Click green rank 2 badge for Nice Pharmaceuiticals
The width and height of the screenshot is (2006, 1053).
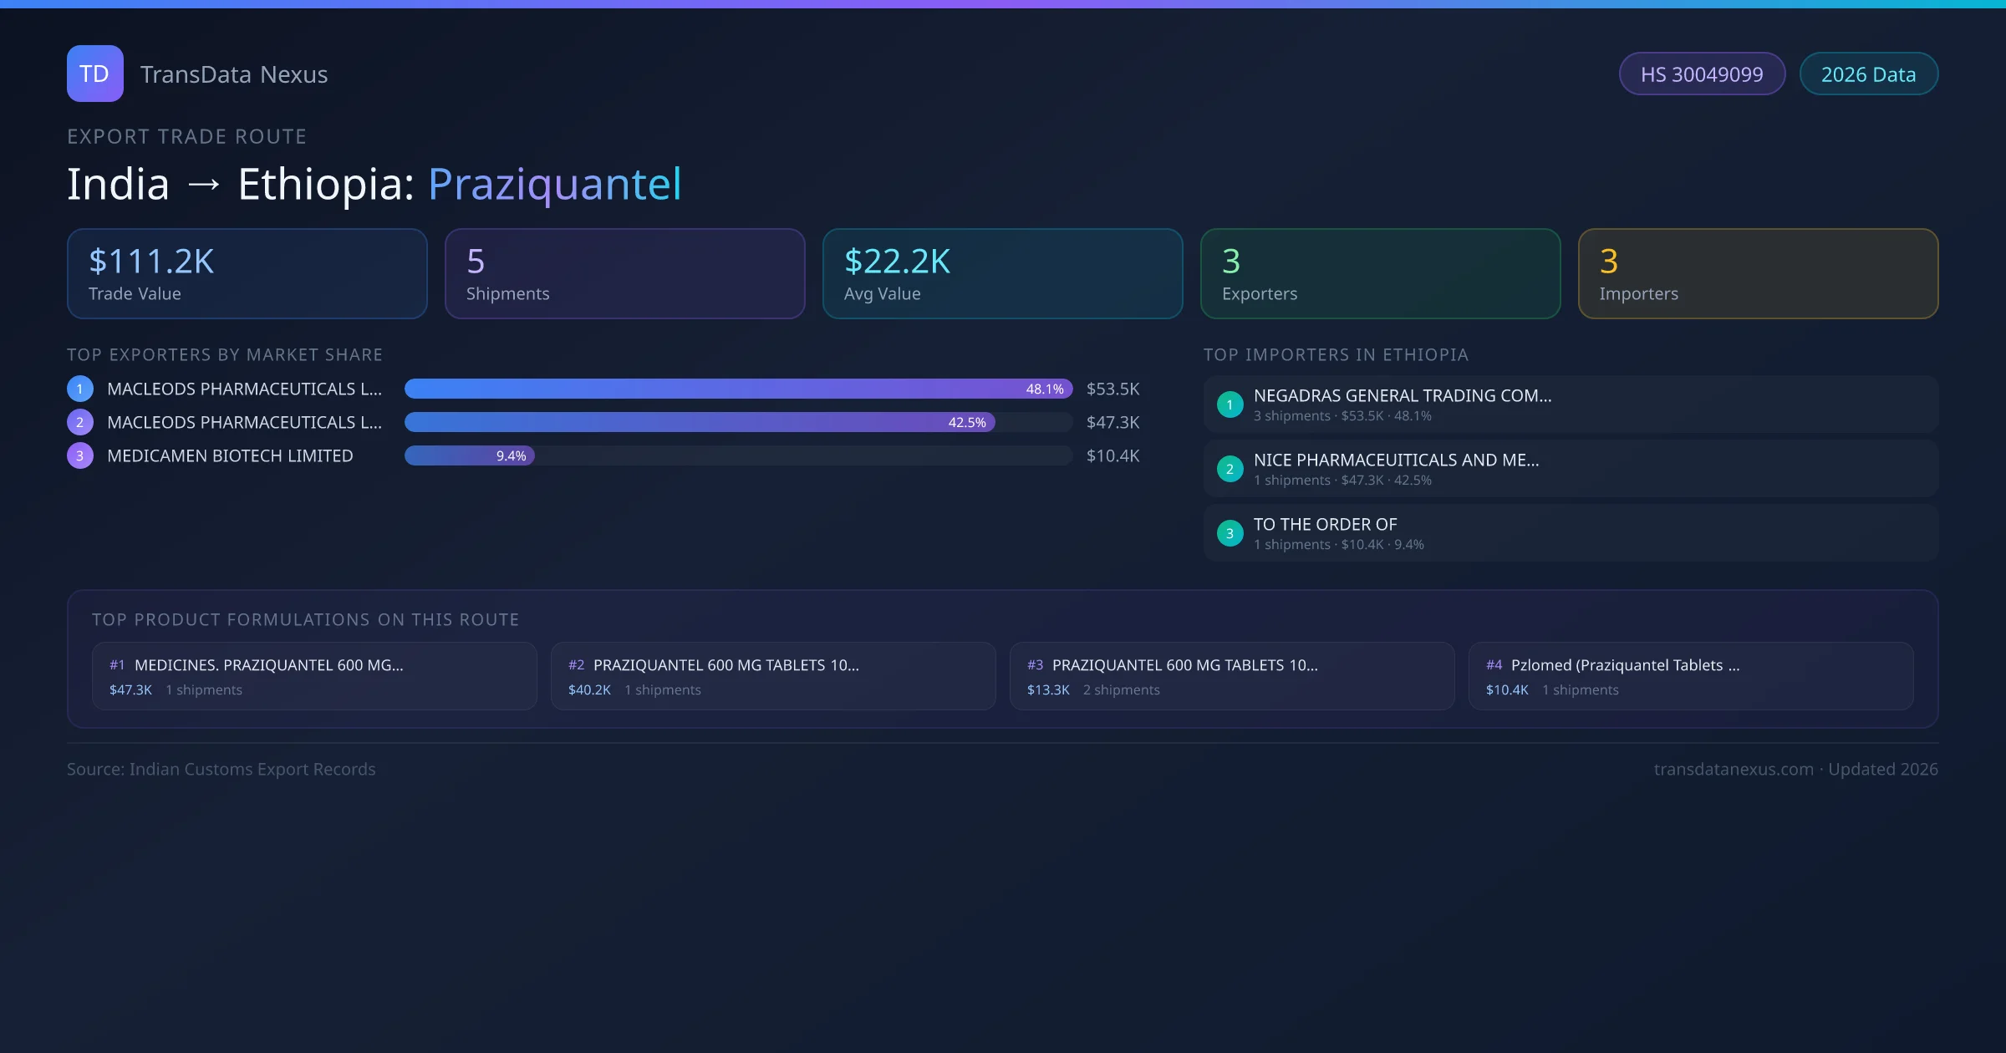pyautogui.click(x=1230, y=469)
